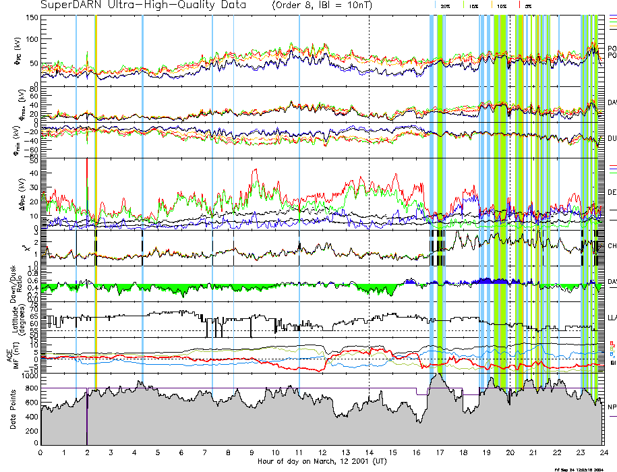Click the '18' hour tick label

click(463, 452)
